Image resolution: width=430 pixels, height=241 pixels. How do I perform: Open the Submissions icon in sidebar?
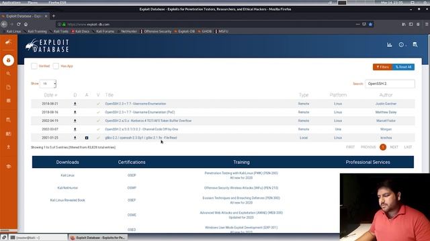point(9,147)
